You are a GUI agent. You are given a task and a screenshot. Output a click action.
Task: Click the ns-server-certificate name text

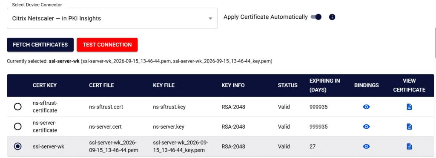point(45,126)
